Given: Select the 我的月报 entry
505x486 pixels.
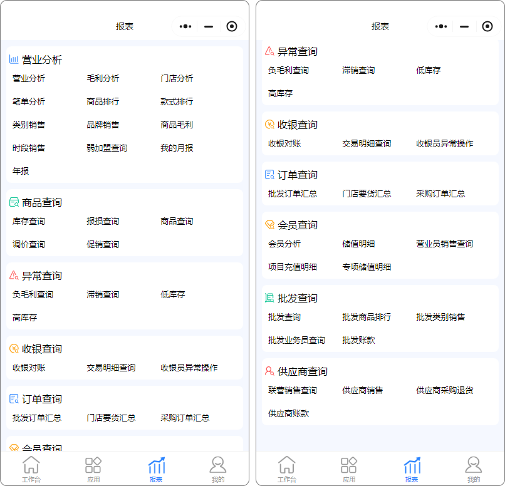Looking at the screenshot, I should tap(177, 148).
